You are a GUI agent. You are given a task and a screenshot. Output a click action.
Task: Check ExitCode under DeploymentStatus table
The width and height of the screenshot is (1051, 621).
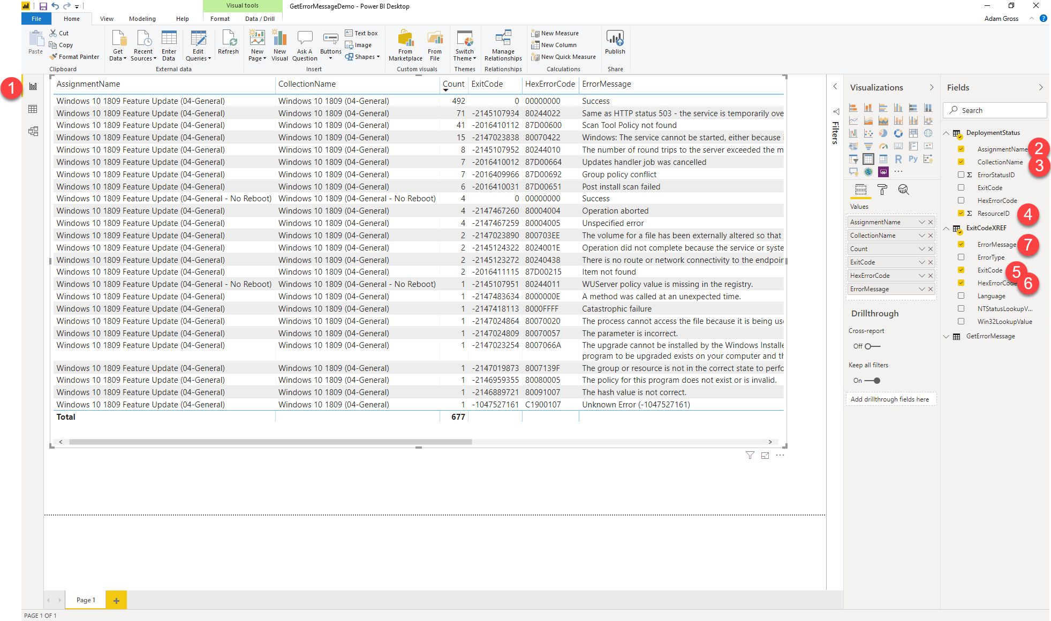pos(961,187)
